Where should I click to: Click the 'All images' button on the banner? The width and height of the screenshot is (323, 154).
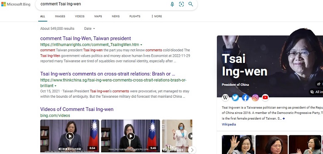point(316,92)
